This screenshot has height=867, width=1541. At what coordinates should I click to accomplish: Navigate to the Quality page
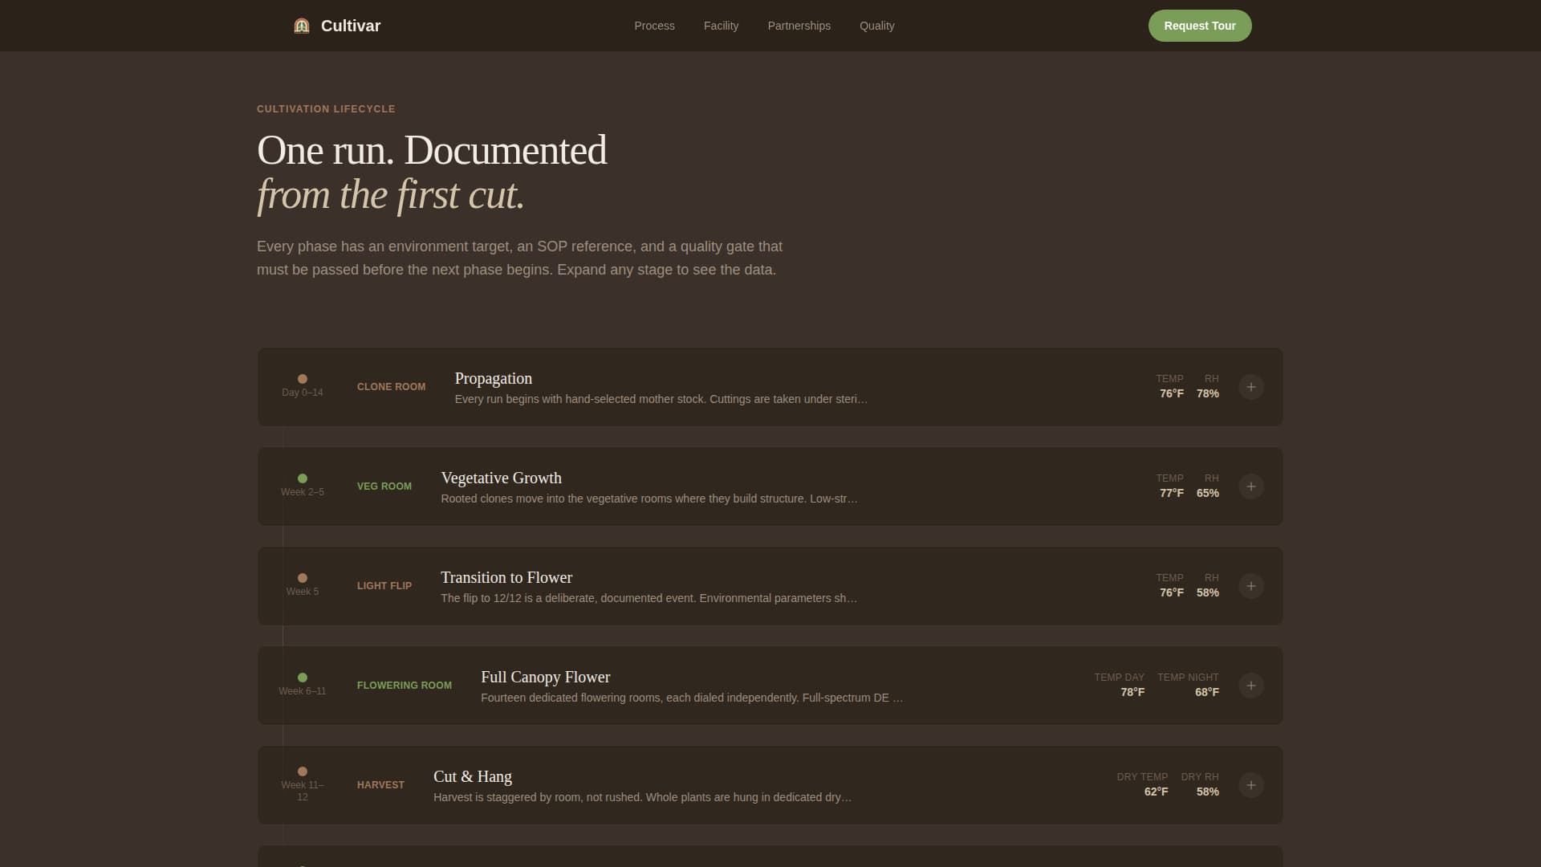click(x=876, y=26)
